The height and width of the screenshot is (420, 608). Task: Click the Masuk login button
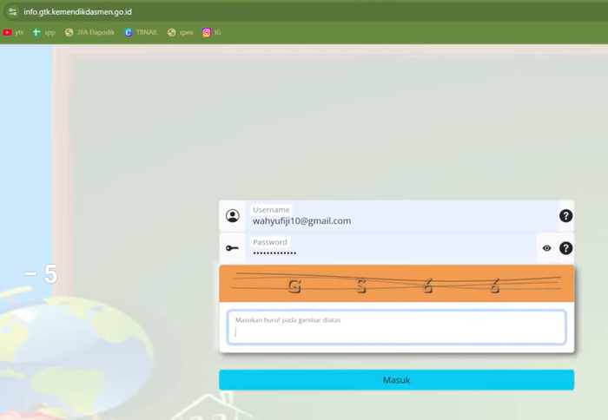[x=396, y=380]
